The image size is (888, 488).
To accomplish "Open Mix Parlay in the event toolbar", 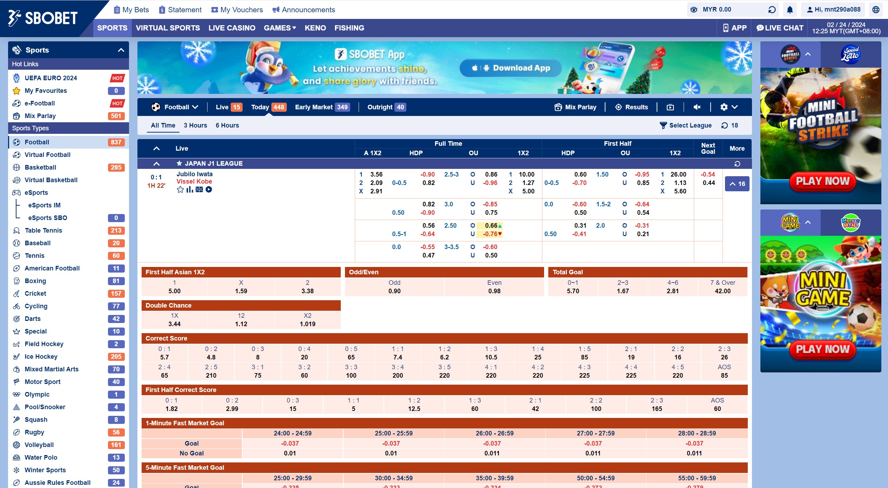I will click(x=575, y=107).
